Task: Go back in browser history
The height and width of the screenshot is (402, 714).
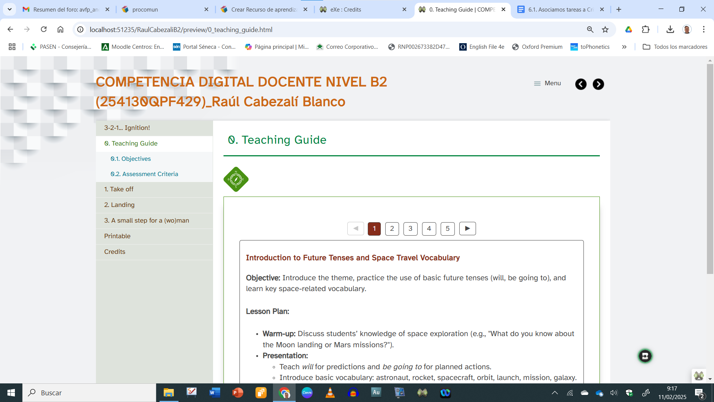Action: 10,29
